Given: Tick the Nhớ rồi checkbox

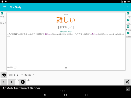Looking at the screenshot, I should coord(15,67).
